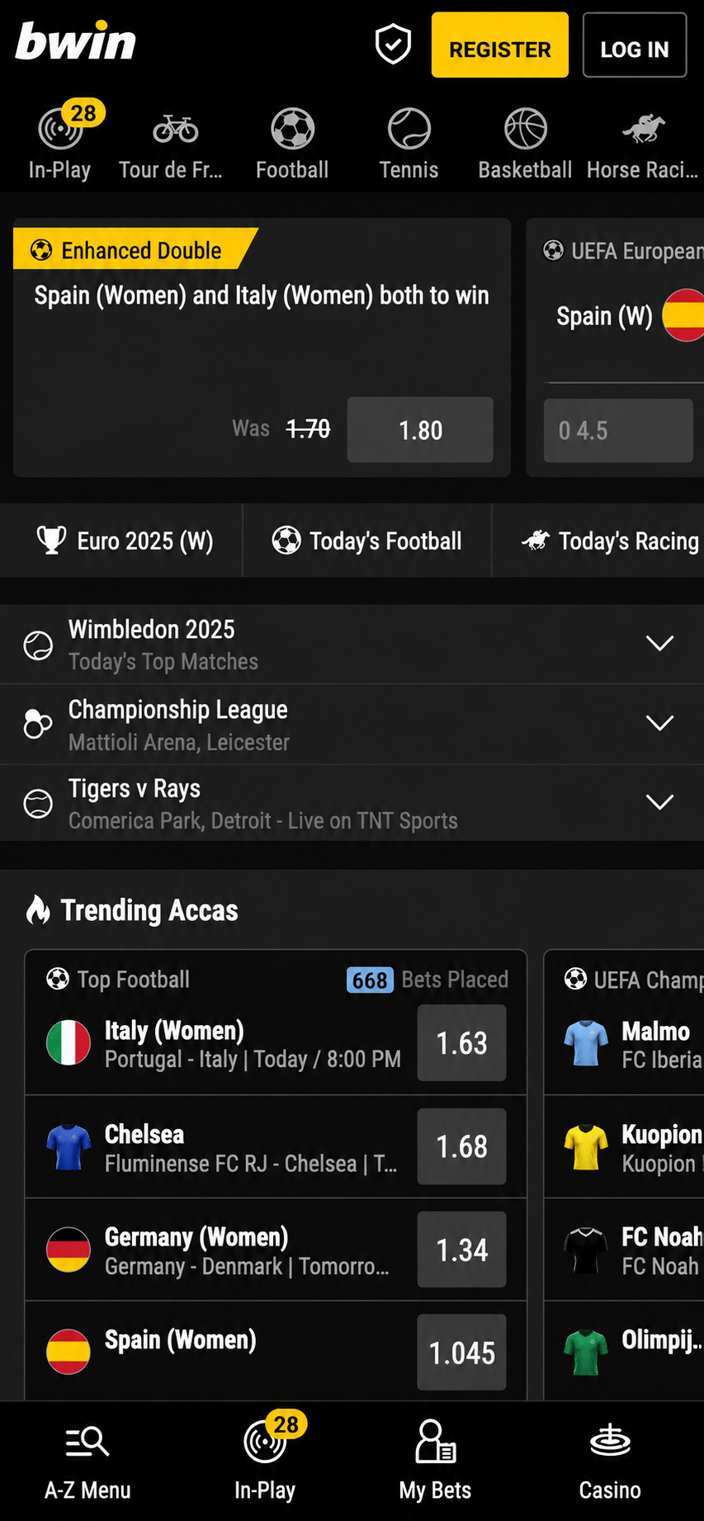Expand the Championship League row
The width and height of the screenshot is (704, 1521).
click(x=352, y=724)
